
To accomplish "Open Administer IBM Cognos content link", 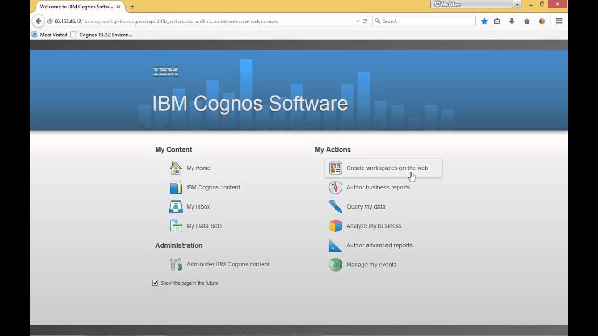I will tap(228, 264).
